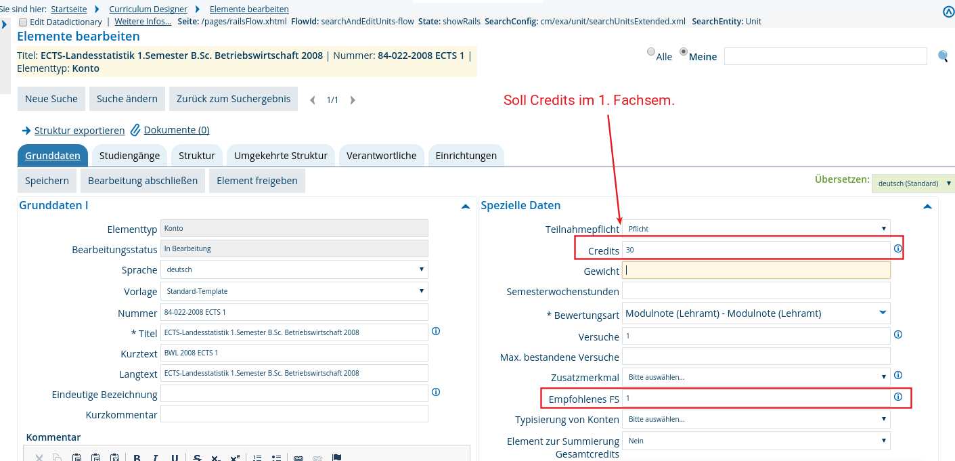
Task: Expand the left sidebar arrow
Action: pos(4,25)
